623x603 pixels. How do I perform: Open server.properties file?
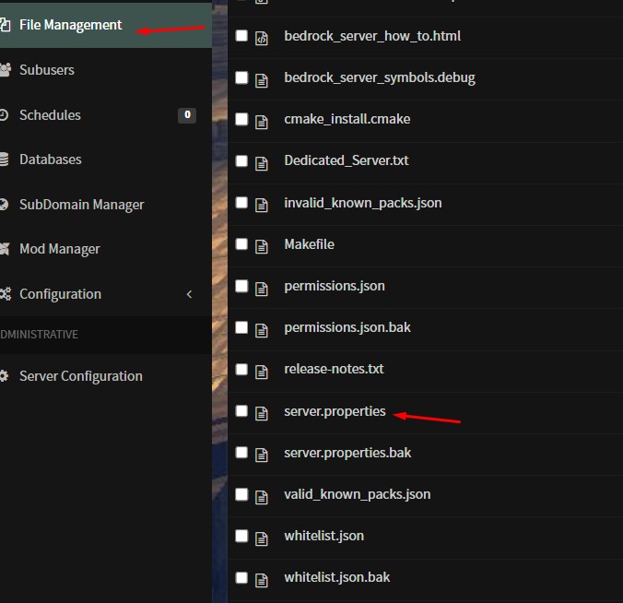[x=335, y=411]
